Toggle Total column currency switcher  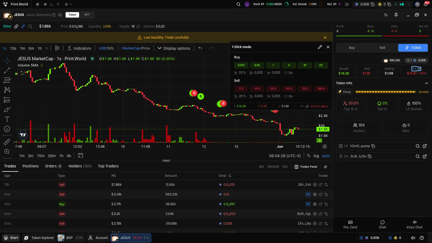(230, 176)
